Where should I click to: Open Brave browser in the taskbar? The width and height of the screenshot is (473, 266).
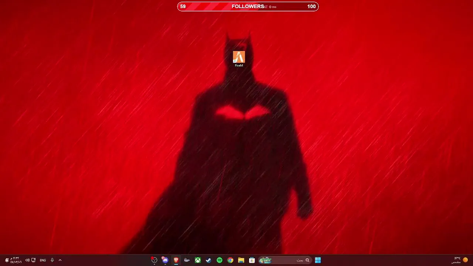click(176, 260)
